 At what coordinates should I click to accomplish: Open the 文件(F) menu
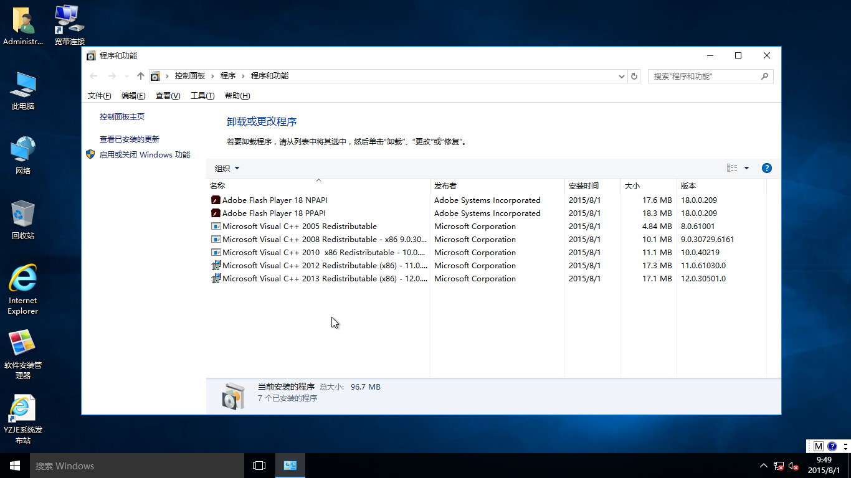[x=100, y=96]
